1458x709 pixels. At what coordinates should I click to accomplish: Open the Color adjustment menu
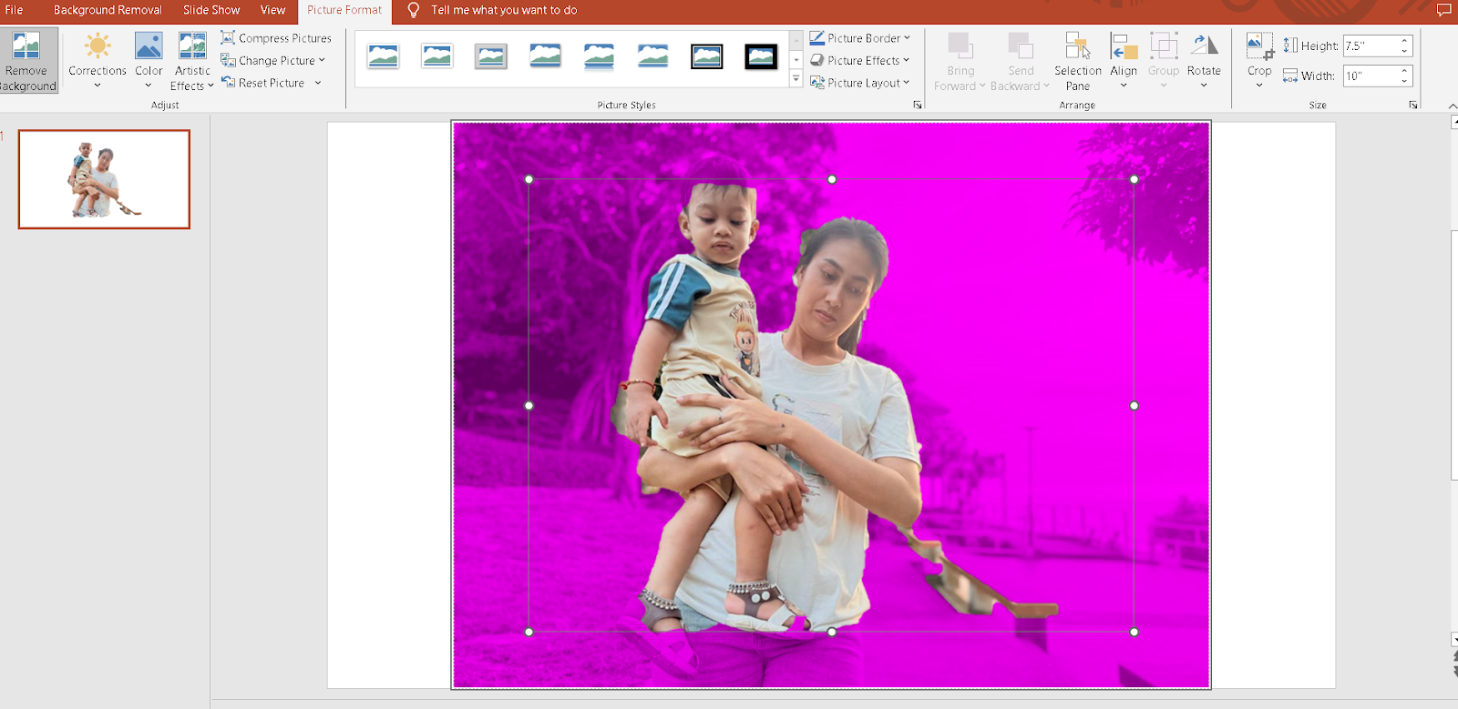pos(149,60)
